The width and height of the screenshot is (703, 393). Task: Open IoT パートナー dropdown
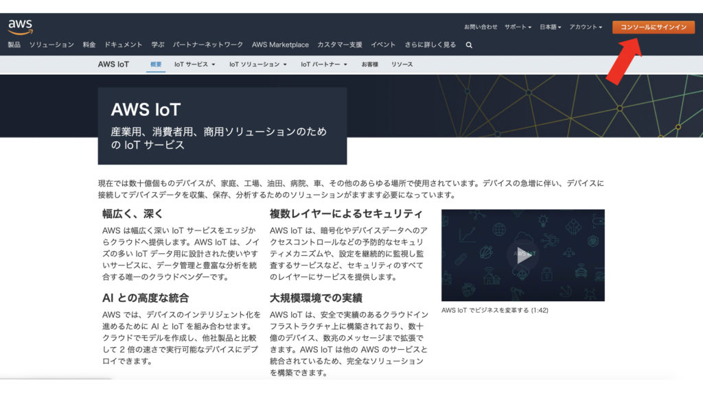point(323,64)
